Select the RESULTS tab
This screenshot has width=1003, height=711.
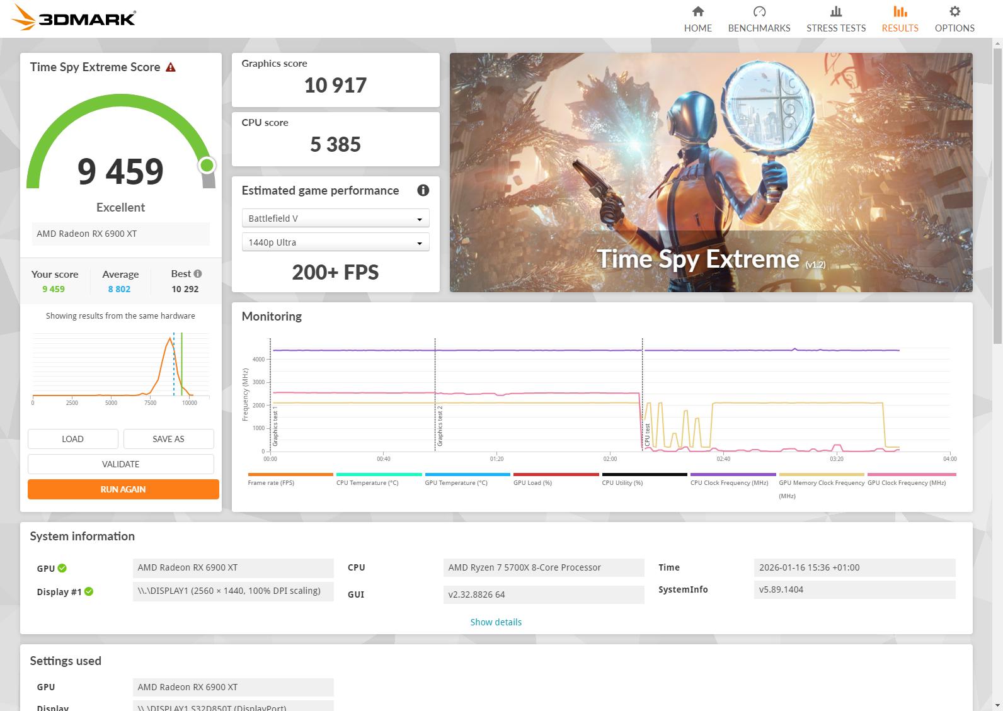point(900,19)
